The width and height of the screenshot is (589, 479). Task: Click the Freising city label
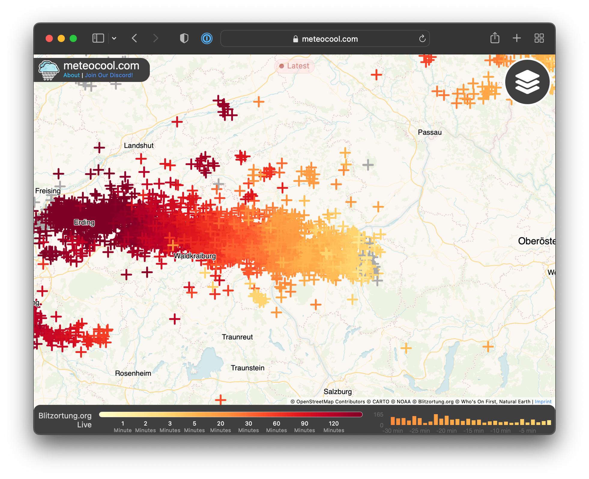point(48,191)
